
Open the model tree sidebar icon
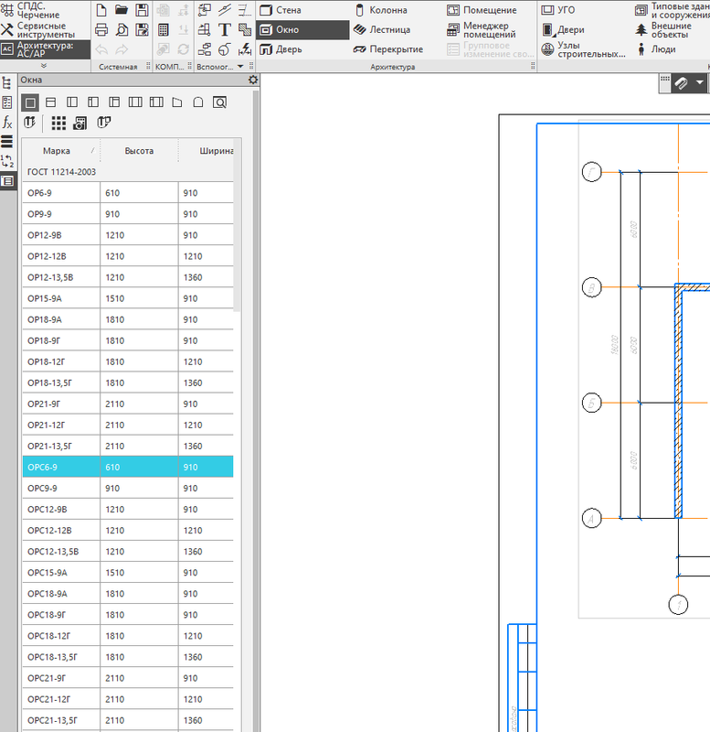[x=7, y=83]
